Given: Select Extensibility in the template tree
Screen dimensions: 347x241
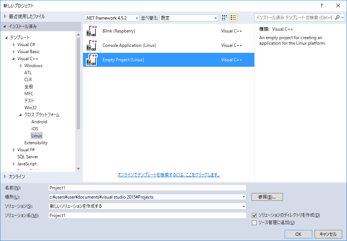Looking at the screenshot, I should 36,143.
